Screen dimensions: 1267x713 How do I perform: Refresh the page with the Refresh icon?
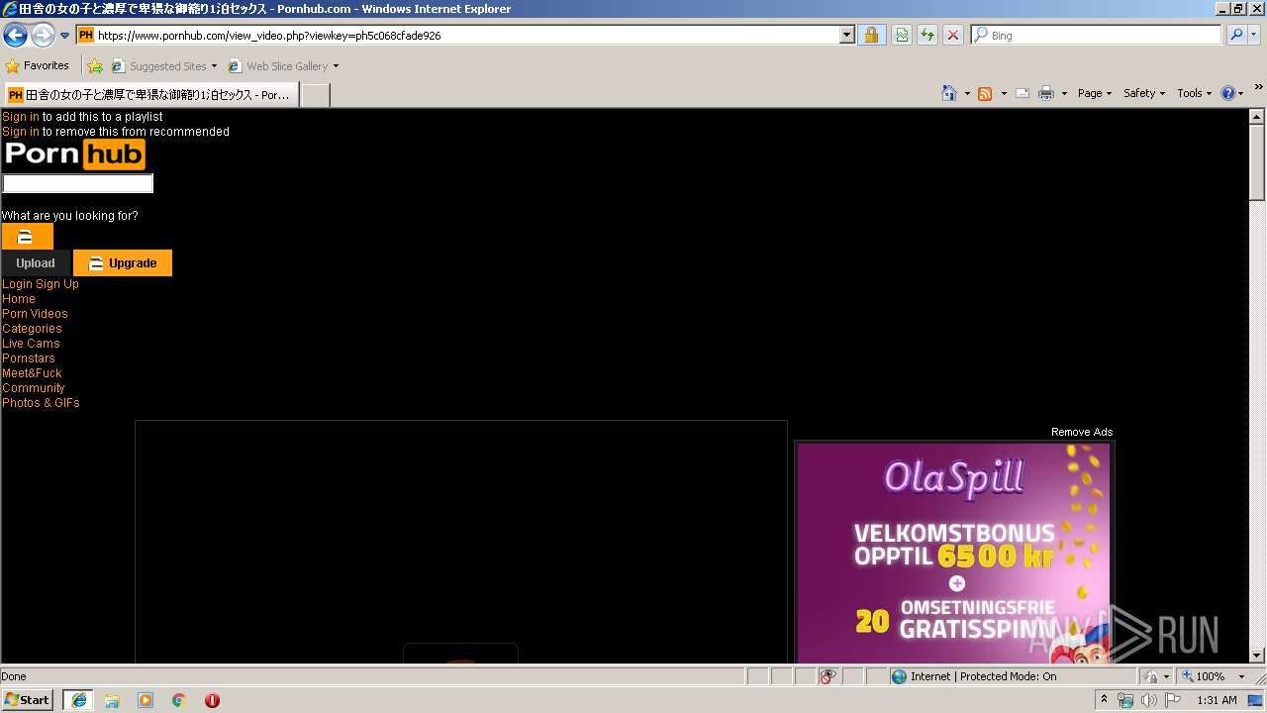coord(927,35)
